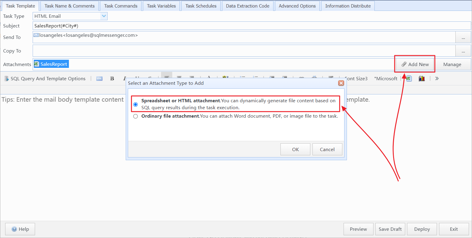Apply italic formatting to the mail body
Image resolution: width=472 pixels, height=238 pixels.
tap(124, 78)
